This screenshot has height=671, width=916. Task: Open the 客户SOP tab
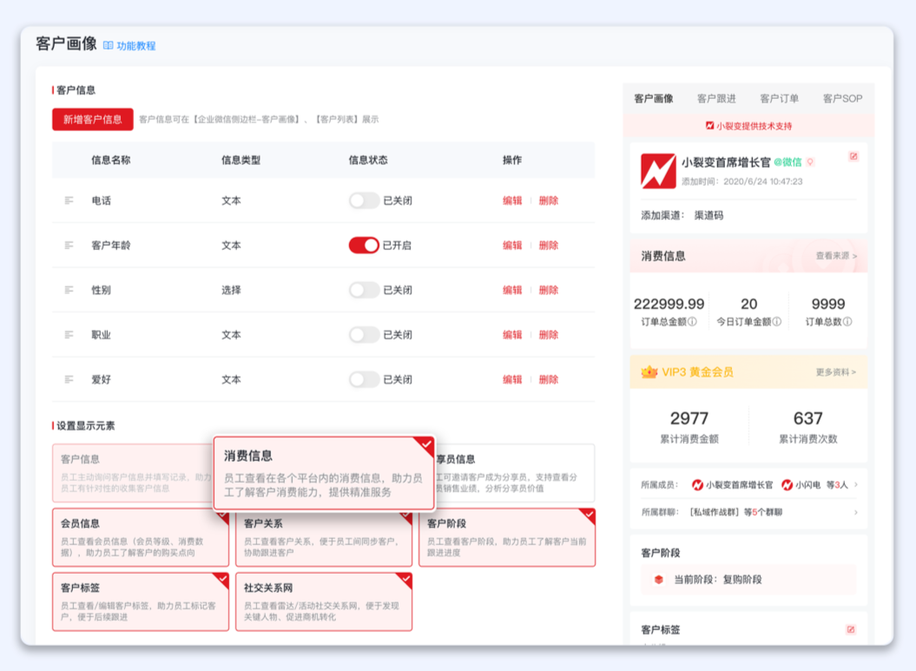842,98
